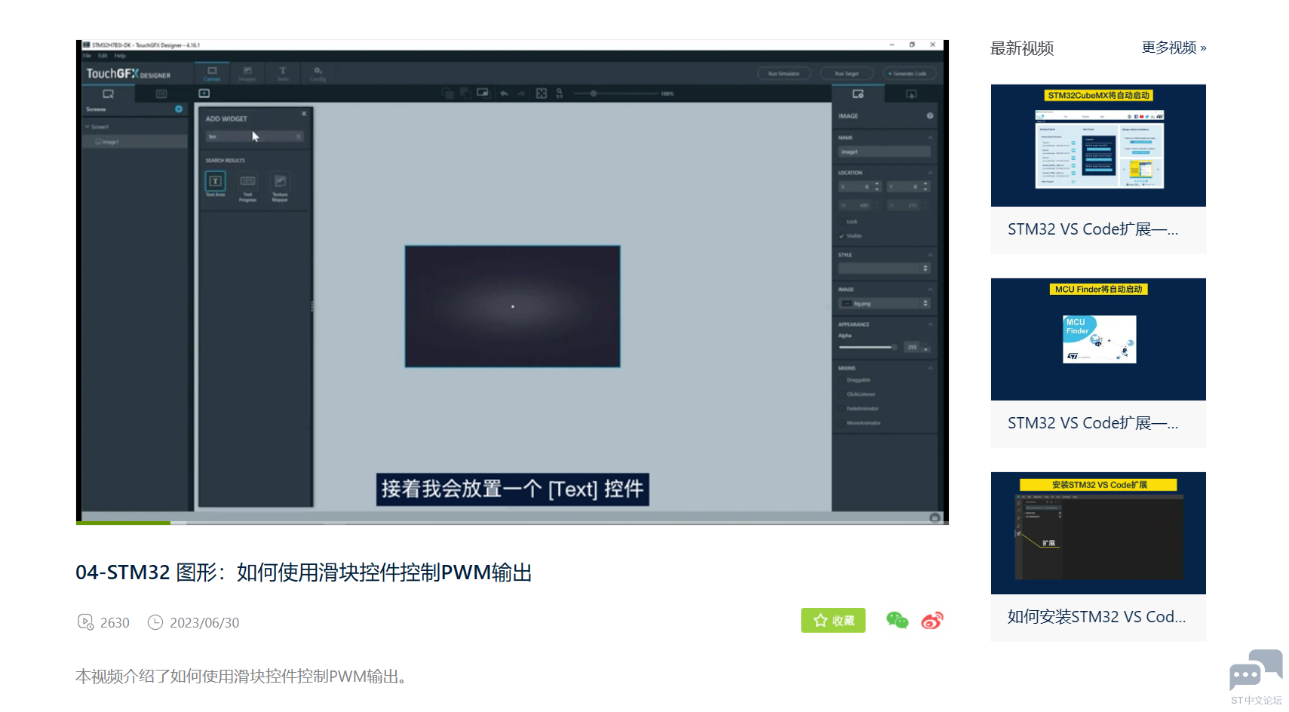Open the 如何安装STM32 VS Cod... title link
This screenshot has width=1289, height=712.
(x=1097, y=617)
